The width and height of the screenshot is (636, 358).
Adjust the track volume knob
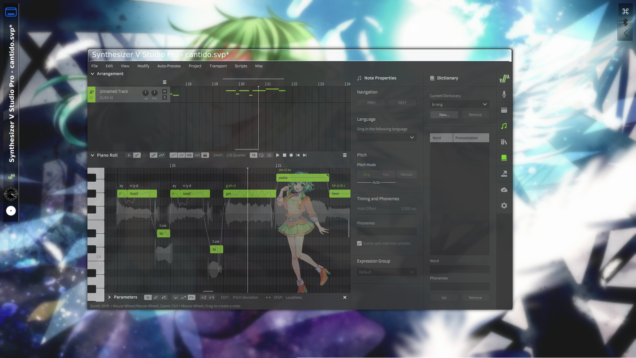pyautogui.click(x=145, y=93)
